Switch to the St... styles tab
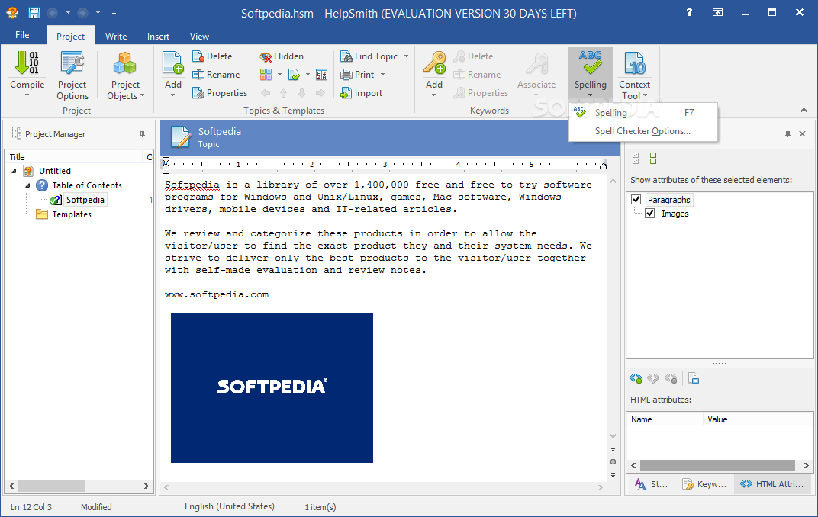The image size is (818, 517). (651, 484)
